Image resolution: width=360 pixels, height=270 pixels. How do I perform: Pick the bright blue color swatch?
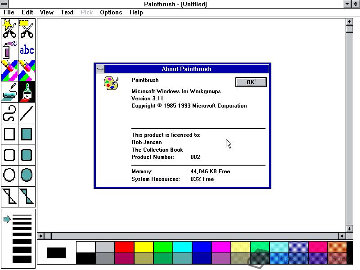[202, 247]
